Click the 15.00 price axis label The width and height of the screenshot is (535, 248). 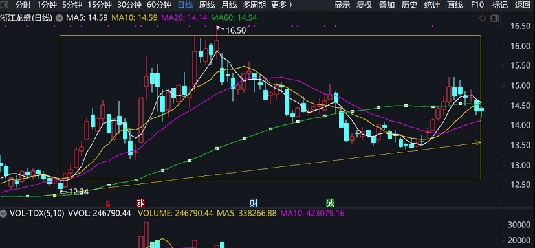[x=520, y=85]
